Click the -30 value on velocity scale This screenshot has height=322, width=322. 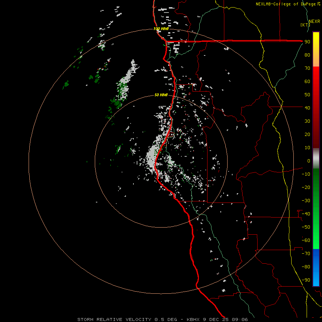coord(306,201)
